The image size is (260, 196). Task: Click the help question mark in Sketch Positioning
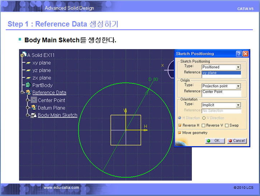click(239, 54)
